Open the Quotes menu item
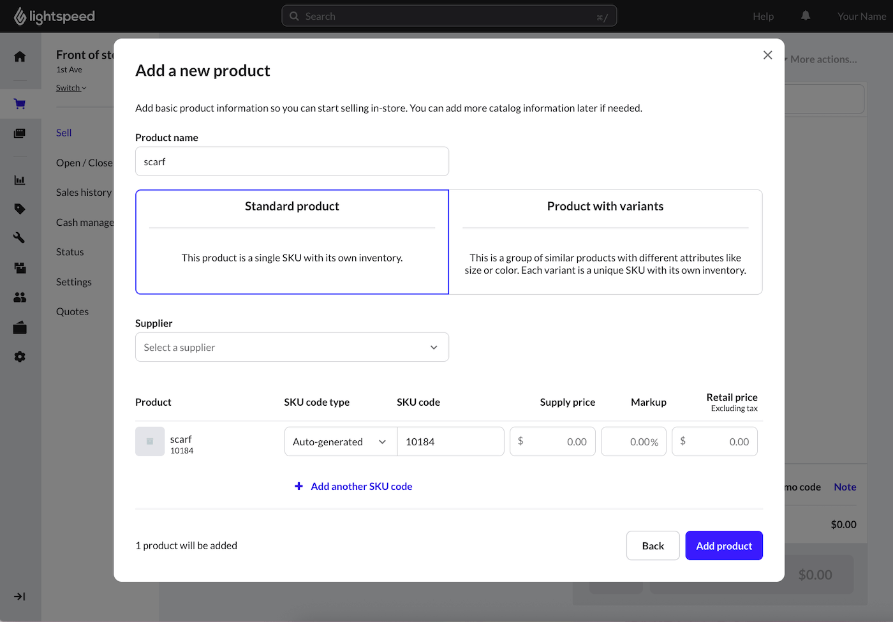This screenshot has height=622, width=893. 72,311
